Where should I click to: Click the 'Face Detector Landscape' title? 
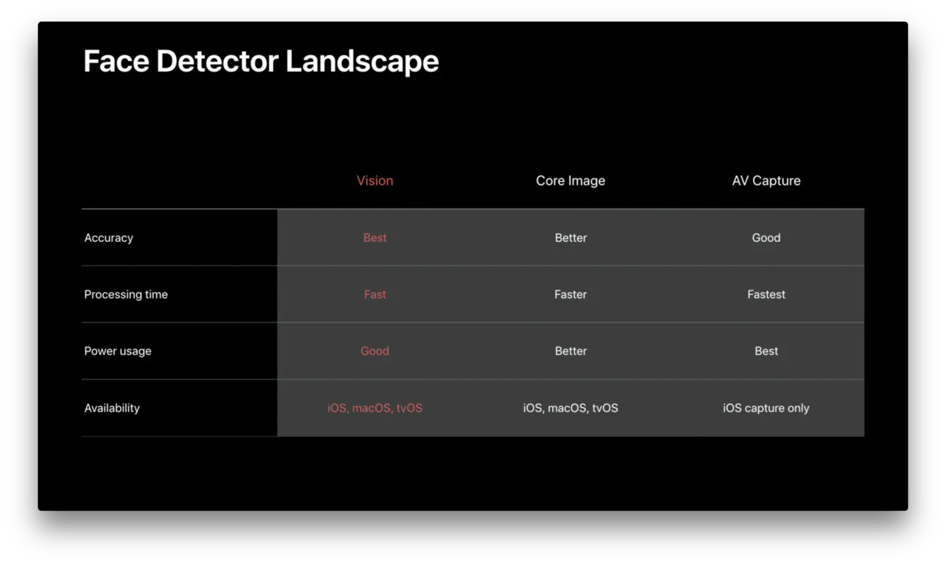click(x=261, y=62)
